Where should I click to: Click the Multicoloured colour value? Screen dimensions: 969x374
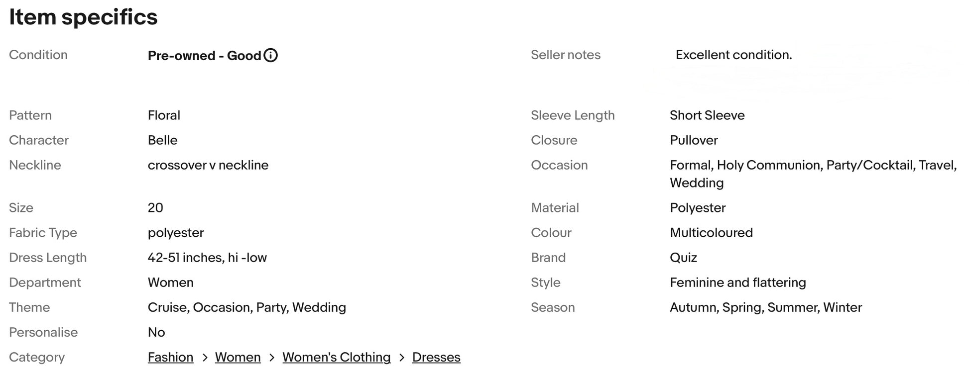click(x=711, y=233)
